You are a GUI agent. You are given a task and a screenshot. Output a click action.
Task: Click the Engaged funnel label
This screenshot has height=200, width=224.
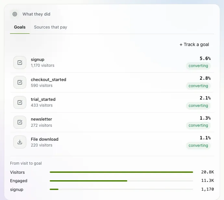(x=19, y=181)
